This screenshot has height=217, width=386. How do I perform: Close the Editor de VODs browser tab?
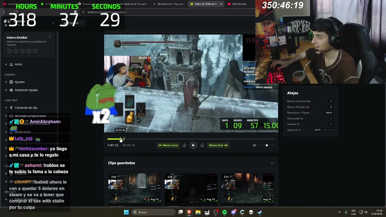click(221, 4)
